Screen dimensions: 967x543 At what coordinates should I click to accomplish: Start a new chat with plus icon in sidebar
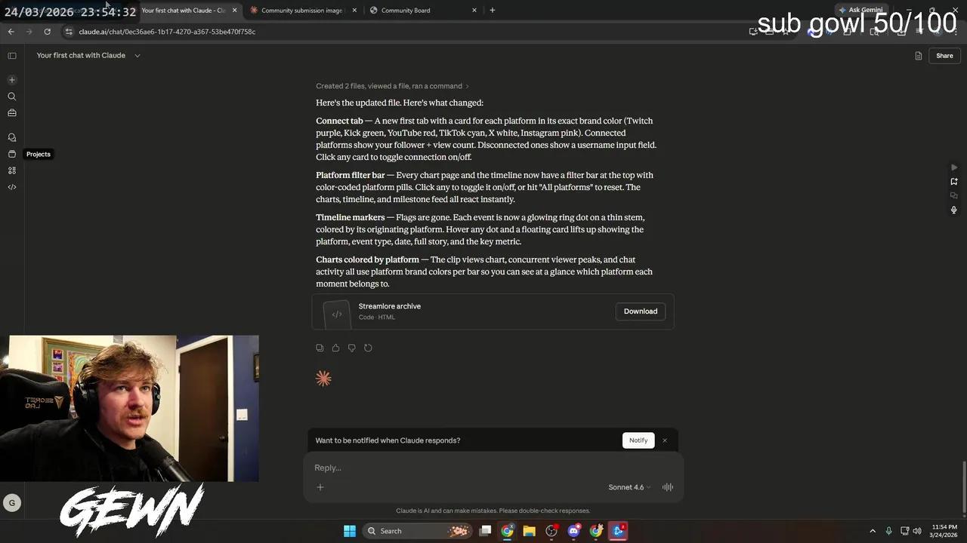pos(11,80)
